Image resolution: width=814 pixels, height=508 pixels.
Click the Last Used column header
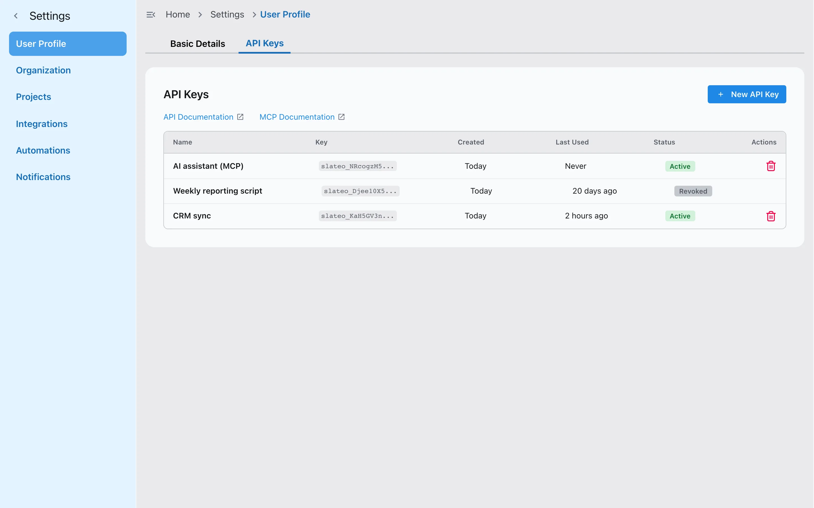click(x=572, y=142)
